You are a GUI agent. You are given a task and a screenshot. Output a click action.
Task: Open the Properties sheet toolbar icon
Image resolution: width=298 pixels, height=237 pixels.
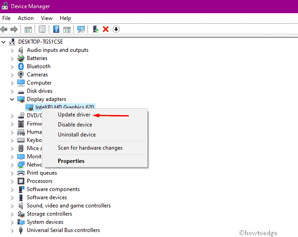tap(42, 30)
